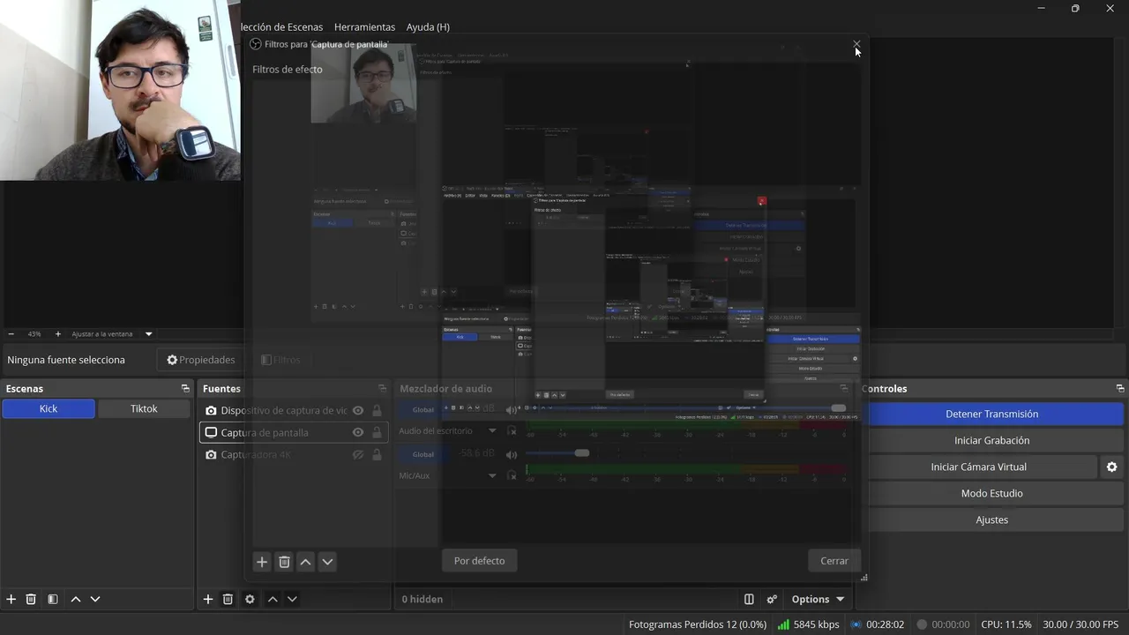Show the hidden Capturadora 4K source
The image size is (1129, 635).
tap(358, 454)
